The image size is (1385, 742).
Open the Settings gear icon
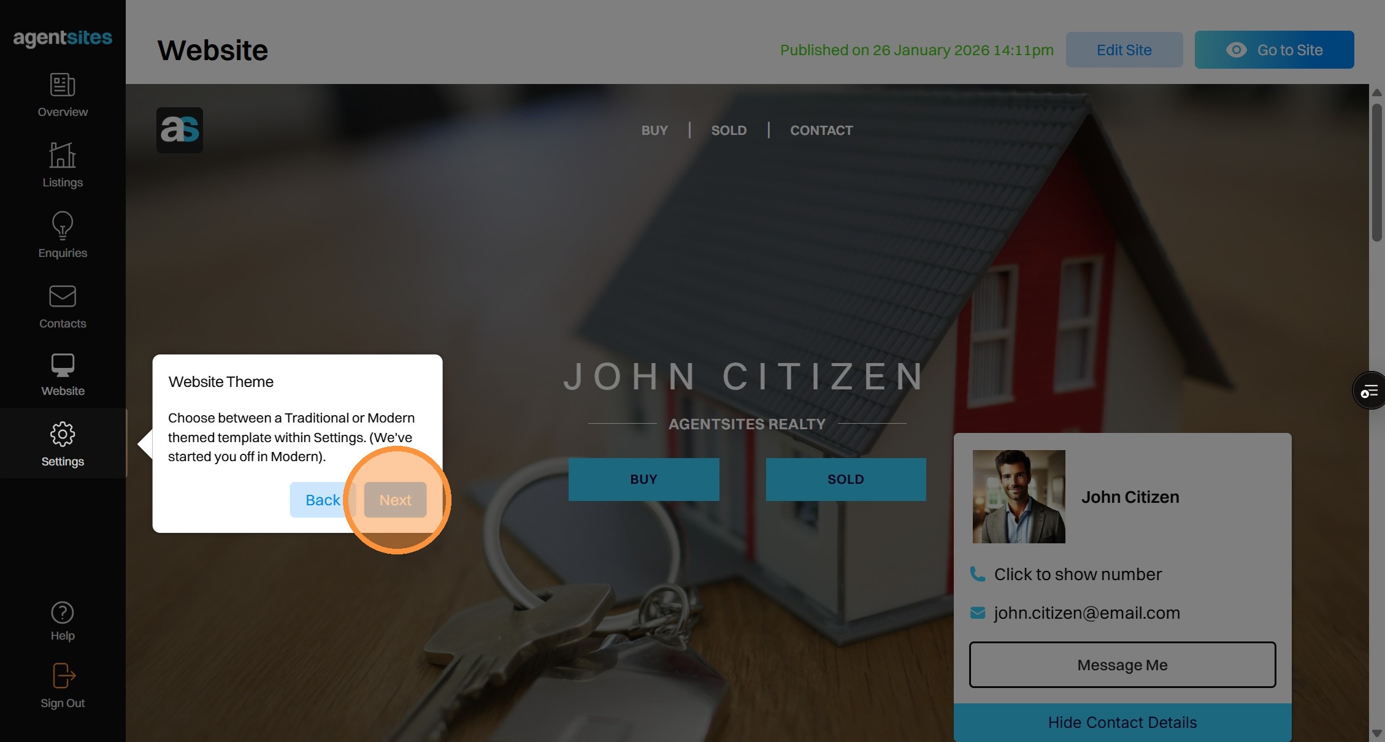pos(63,434)
